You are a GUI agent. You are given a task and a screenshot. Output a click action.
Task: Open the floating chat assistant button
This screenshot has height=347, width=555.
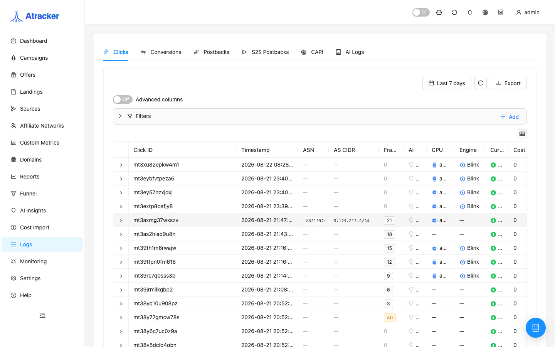[536, 328]
